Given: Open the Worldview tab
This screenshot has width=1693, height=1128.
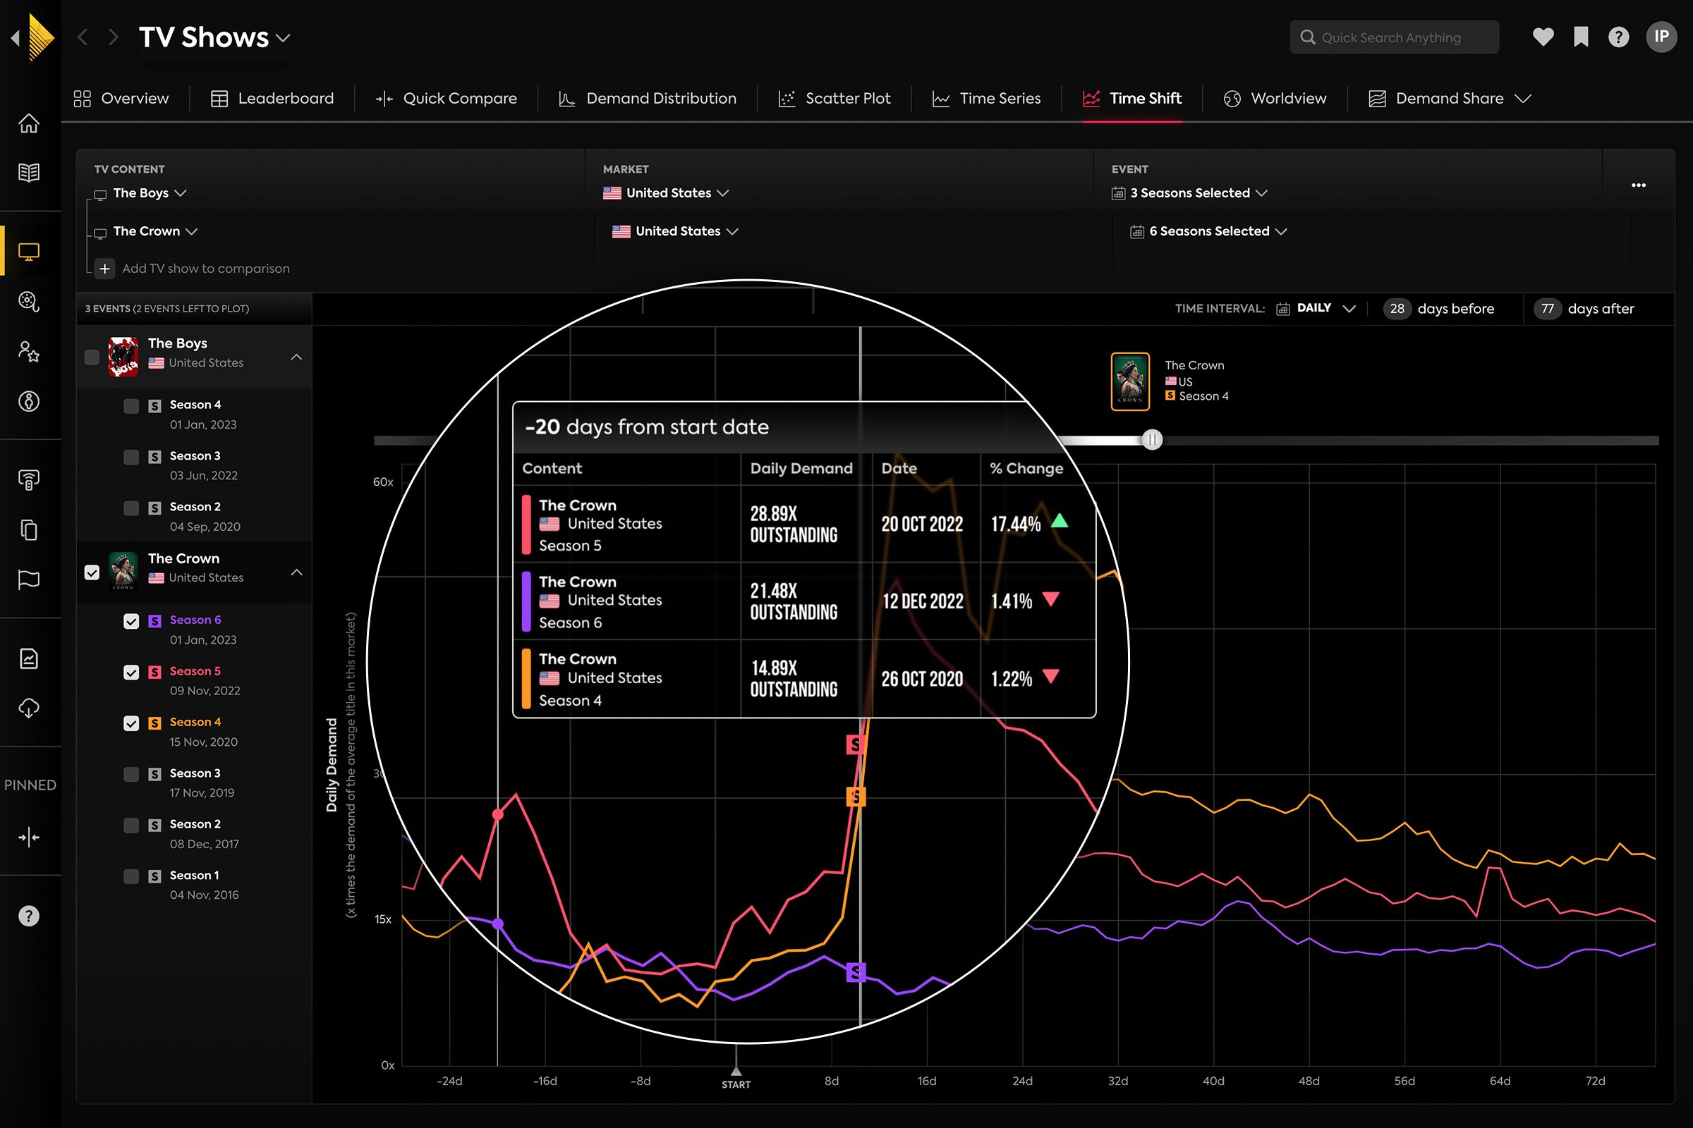Looking at the screenshot, I should click(x=1275, y=99).
